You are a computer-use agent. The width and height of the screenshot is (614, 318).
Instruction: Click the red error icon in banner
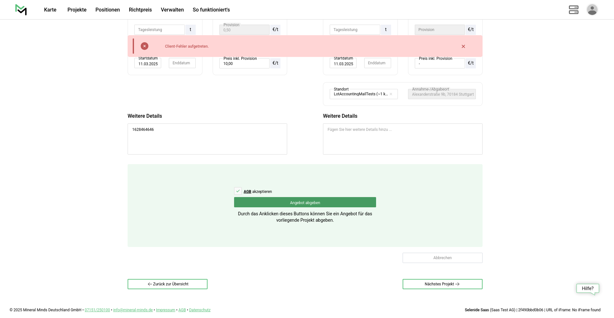point(145,46)
